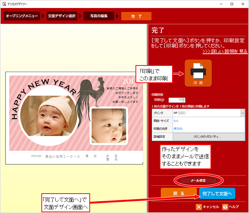Increase print count with up stepper

click(x=183, y=99)
